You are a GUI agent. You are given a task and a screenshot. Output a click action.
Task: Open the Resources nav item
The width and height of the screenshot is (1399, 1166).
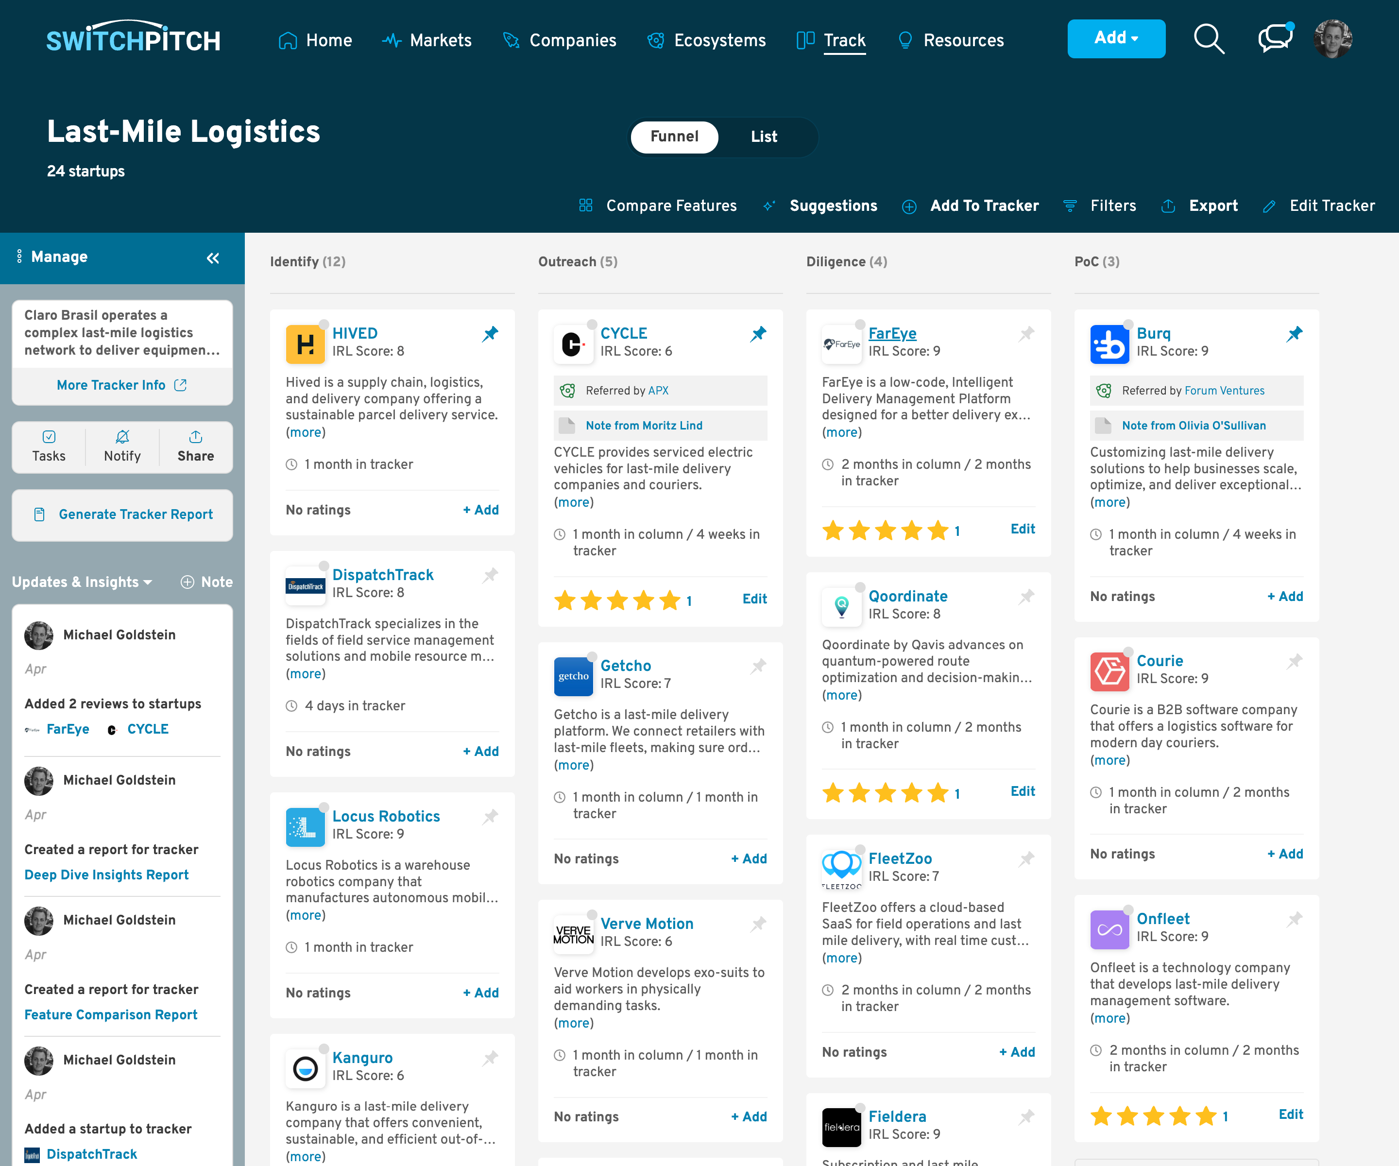pos(951,40)
